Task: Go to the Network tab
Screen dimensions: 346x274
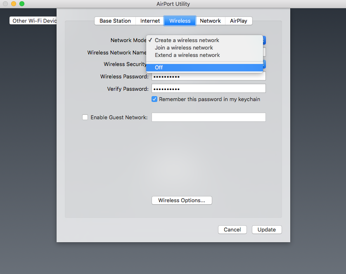Action: (x=210, y=21)
